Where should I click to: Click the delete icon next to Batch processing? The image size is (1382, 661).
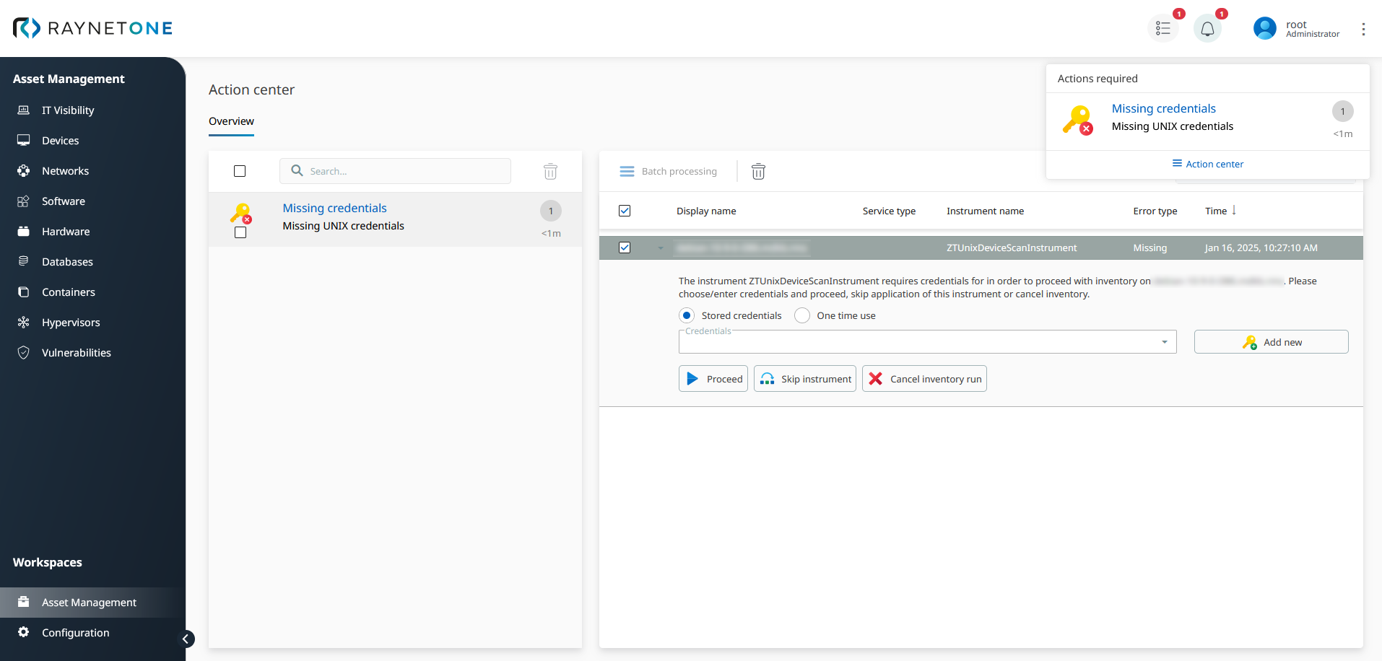coord(758,172)
